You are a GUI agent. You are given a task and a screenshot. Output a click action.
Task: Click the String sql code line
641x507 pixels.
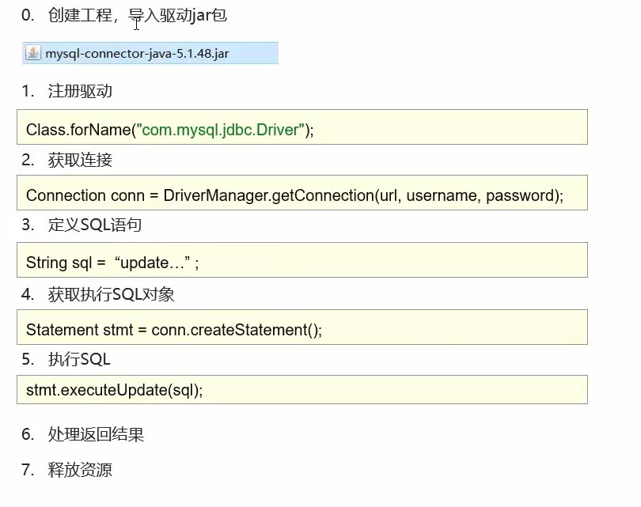tap(65, 263)
